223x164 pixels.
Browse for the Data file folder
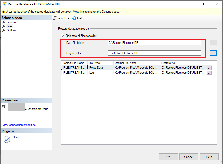coord(213,42)
